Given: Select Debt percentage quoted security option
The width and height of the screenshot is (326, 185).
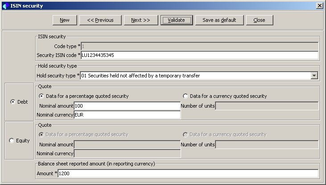Looking at the screenshot, I should point(42,96).
